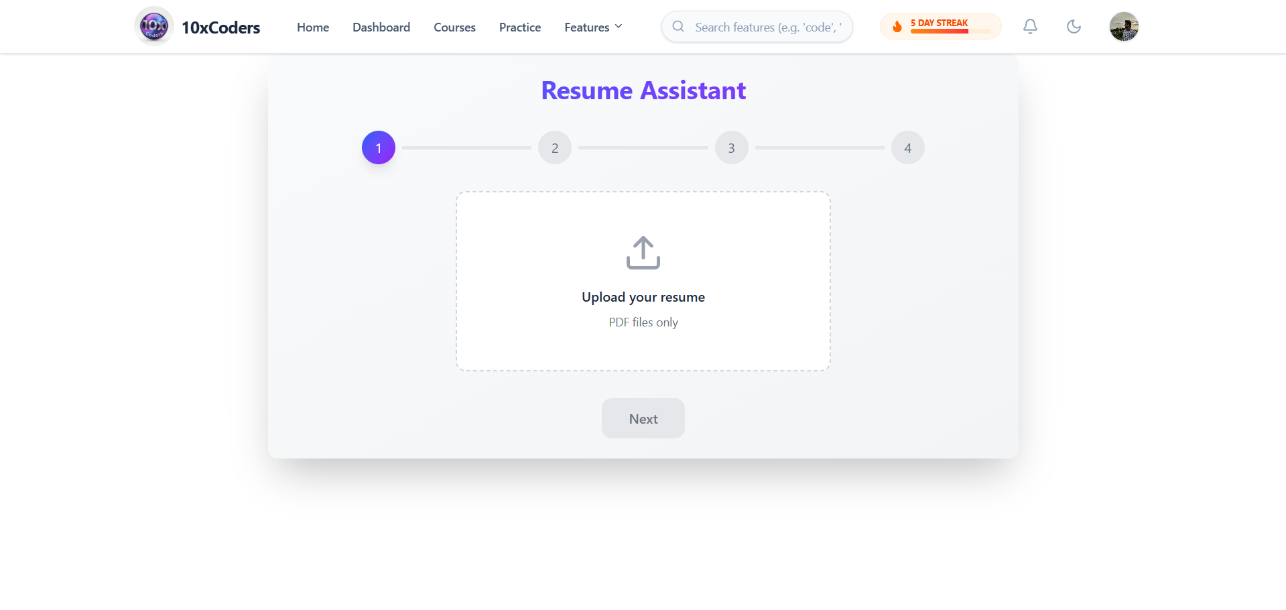Click the upload arrow icon

(x=643, y=253)
